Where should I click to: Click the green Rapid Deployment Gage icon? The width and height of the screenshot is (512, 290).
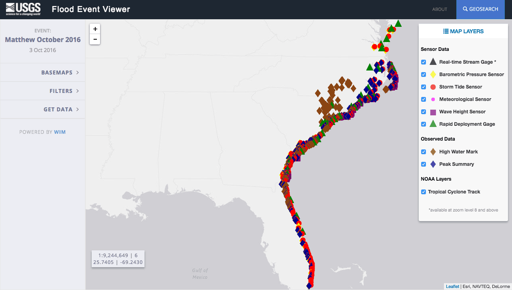coord(433,124)
